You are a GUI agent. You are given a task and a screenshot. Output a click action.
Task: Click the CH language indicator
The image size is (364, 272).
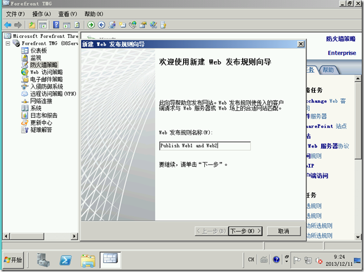point(251,259)
